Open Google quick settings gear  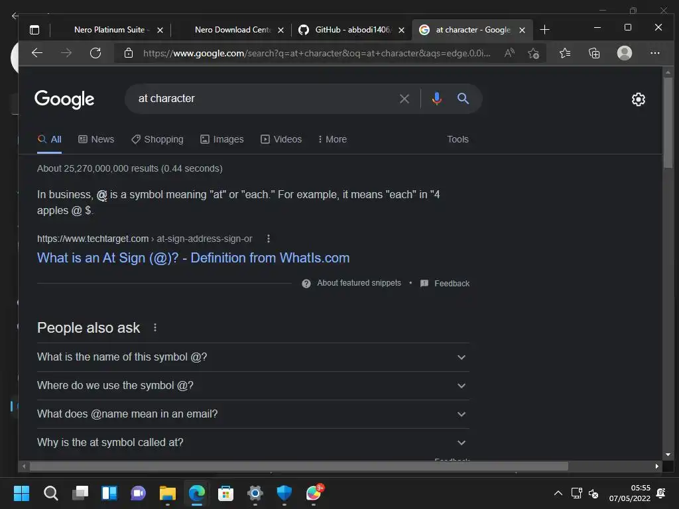[x=639, y=99]
